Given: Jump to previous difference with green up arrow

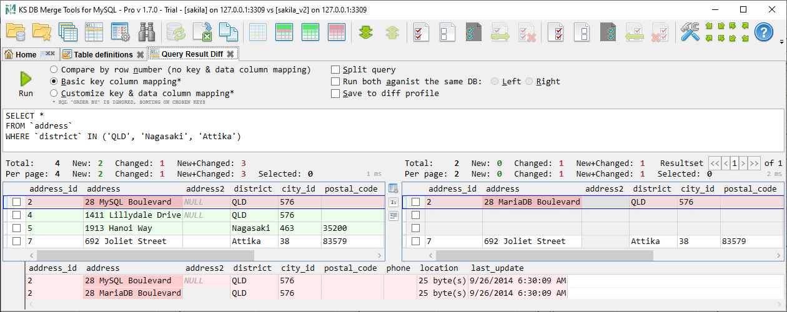Looking at the screenshot, I should coord(392,32).
